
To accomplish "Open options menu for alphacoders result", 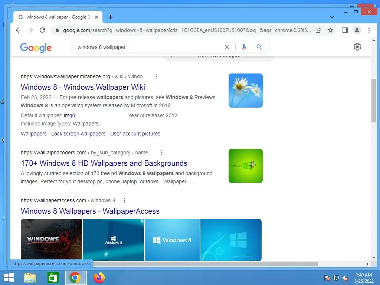I will click(162, 153).
